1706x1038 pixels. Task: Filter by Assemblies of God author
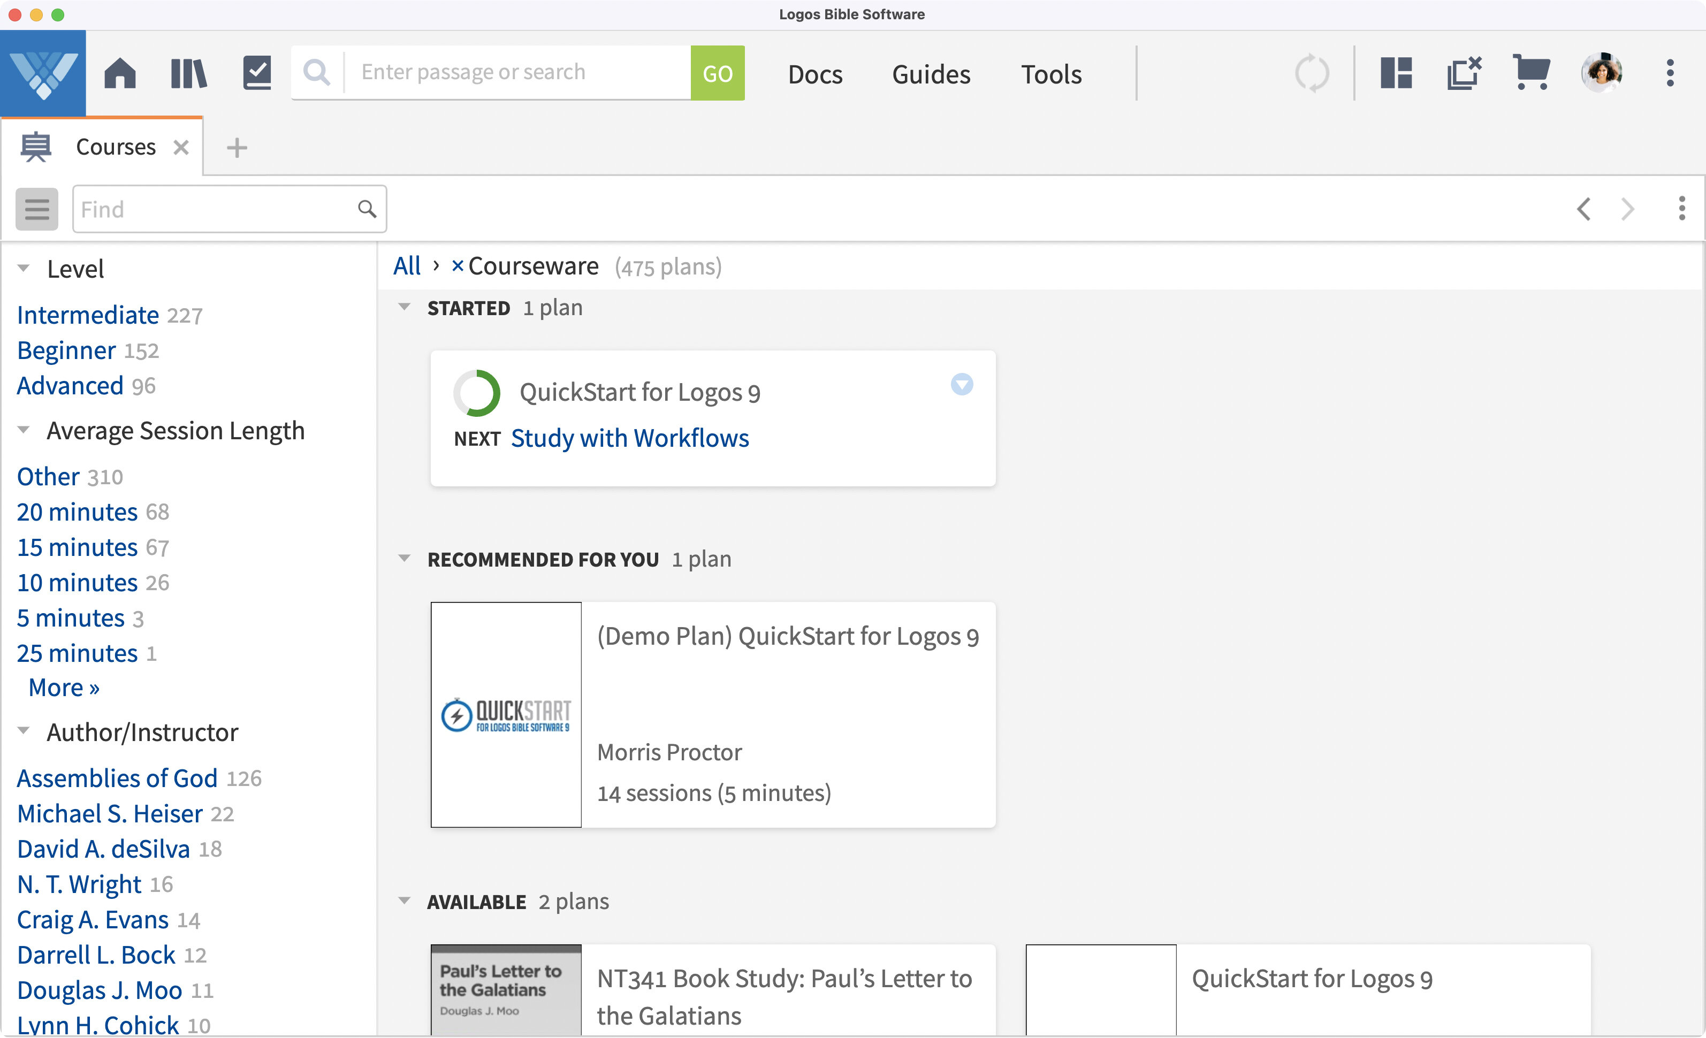coord(117,778)
